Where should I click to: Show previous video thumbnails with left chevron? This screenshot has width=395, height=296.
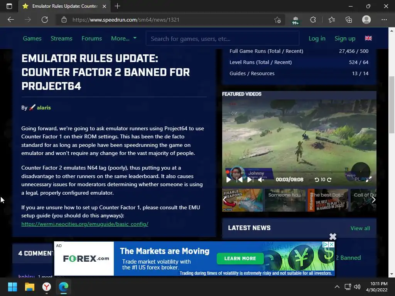coord(225,200)
